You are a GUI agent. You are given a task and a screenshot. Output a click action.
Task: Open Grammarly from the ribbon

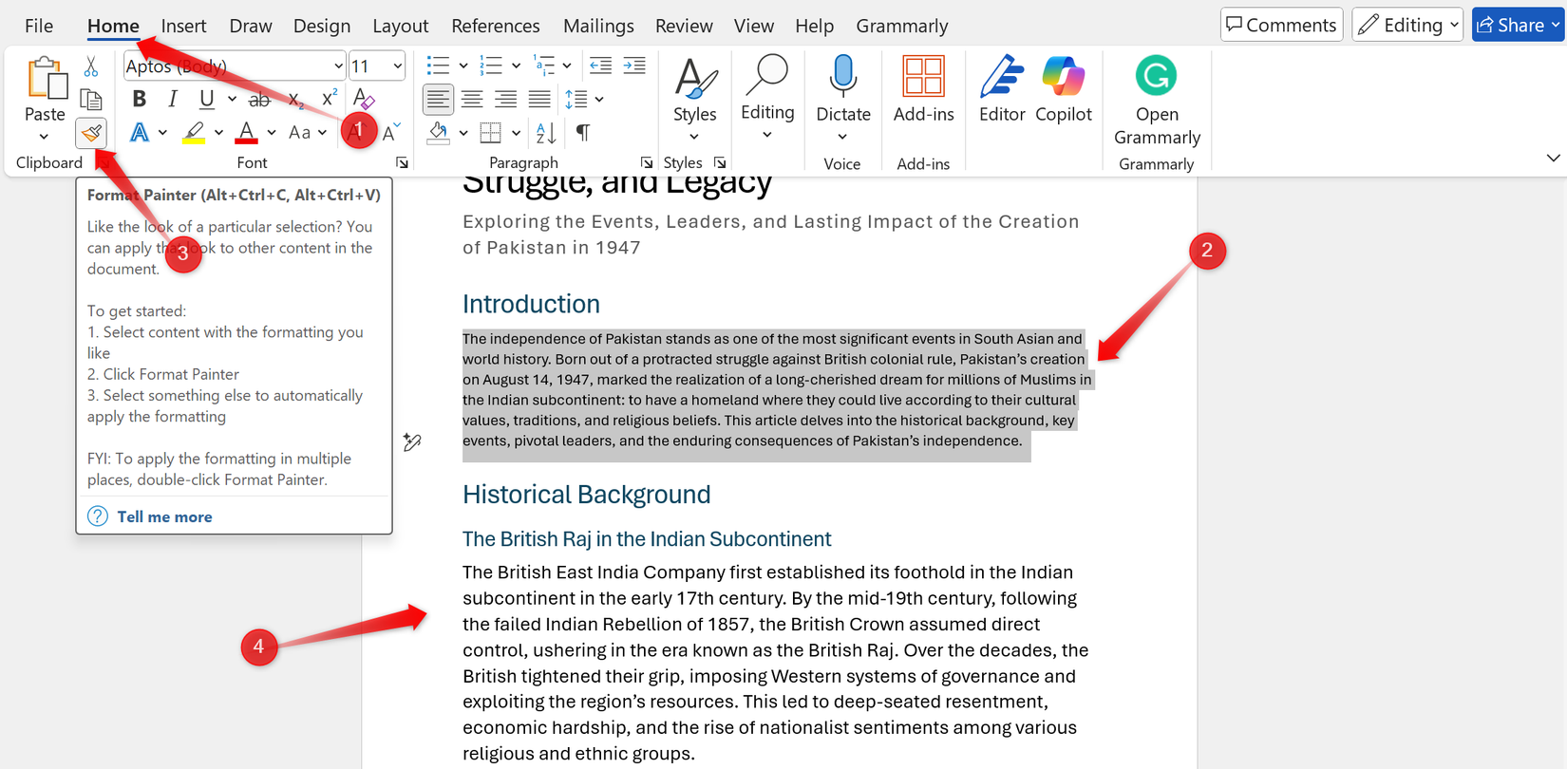pos(1157,100)
